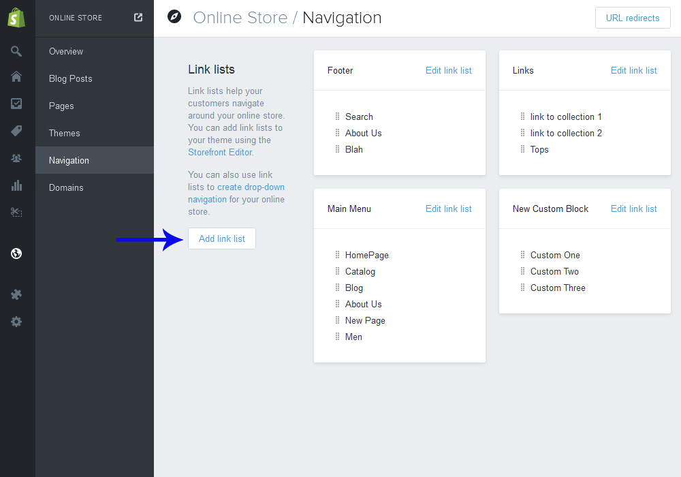Open Settings via the gear icon
This screenshot has width=681, height=477.
click(16, 322)
